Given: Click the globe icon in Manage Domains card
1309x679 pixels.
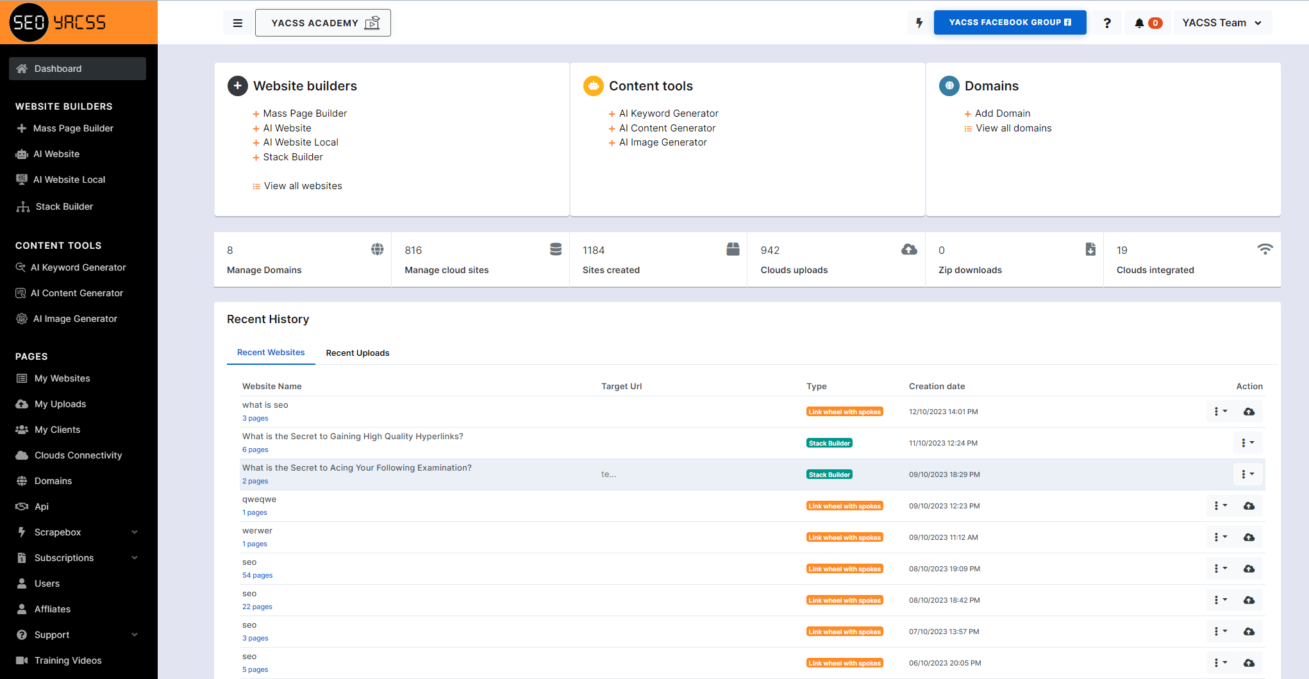Looking at the screenshot, I should pyautogui.click(x=378, y=249).
